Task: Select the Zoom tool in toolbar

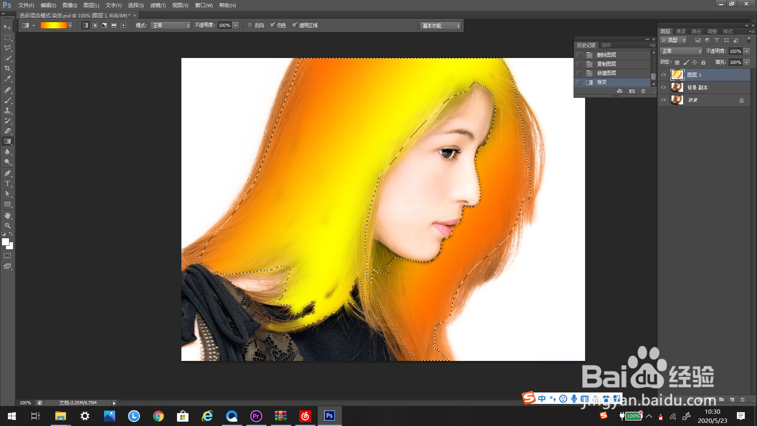Action: pos(7,226)
